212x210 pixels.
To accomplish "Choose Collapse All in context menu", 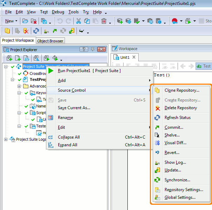I will pyautogui.click(x=99, y=137).
